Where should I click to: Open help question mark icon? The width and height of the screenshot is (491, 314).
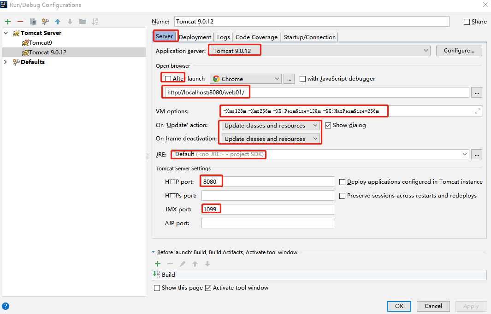(6, 306)
